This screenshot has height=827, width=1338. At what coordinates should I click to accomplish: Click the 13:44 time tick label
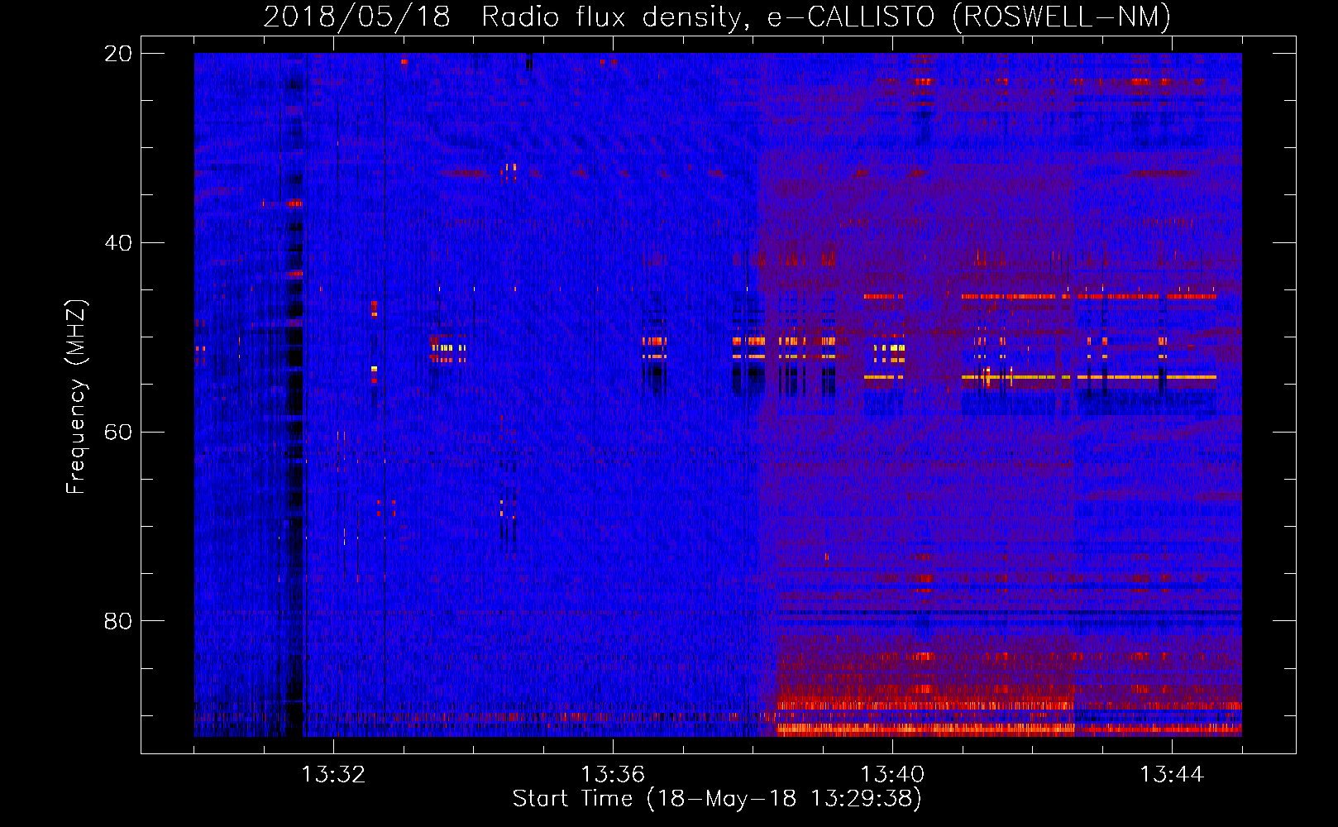[1172, 775]
